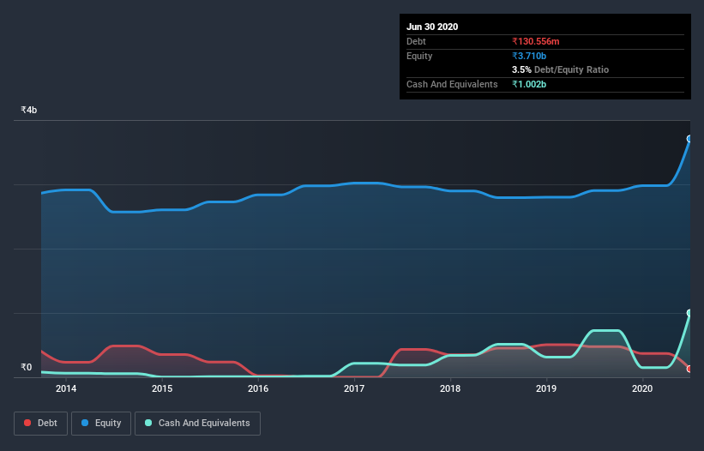
Task: Click the teal Cash endpoint marker
Action: click(x=689, y=313)
